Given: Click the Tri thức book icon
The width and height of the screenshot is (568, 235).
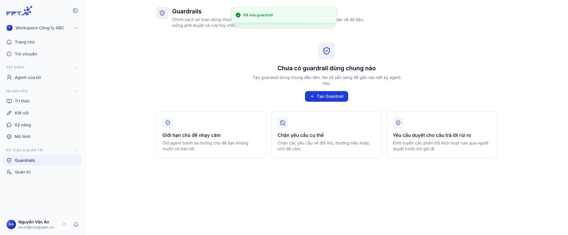Looking at the screenshot, I should tap(9, 101).
